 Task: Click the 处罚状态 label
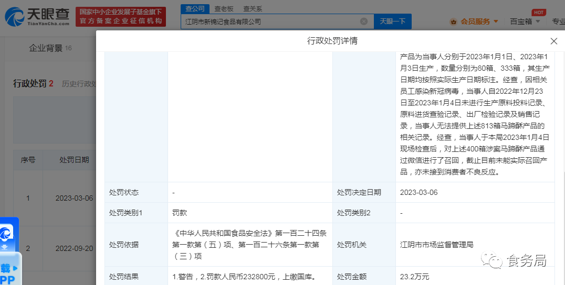[124, 192]
